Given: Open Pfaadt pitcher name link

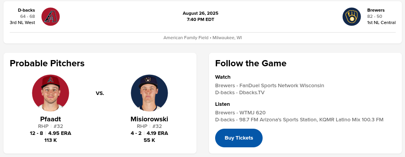Looking at the screenshot, I should (51, 119).
